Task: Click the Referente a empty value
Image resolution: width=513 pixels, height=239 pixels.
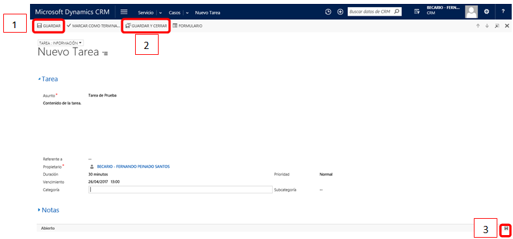Action: coord(90,159)
